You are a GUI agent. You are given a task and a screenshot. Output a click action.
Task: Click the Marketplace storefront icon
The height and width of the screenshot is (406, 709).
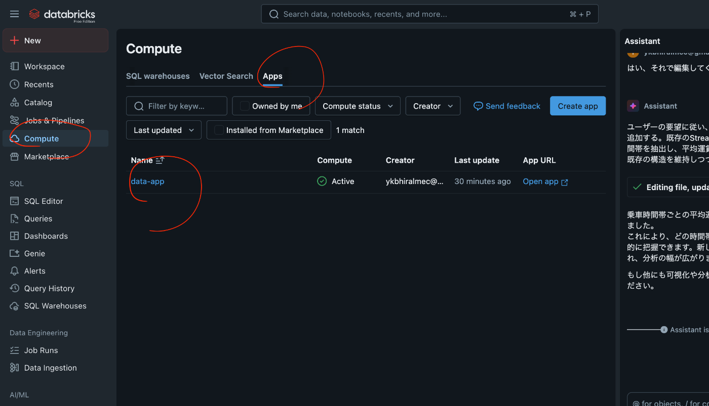(x=15, y=157)
